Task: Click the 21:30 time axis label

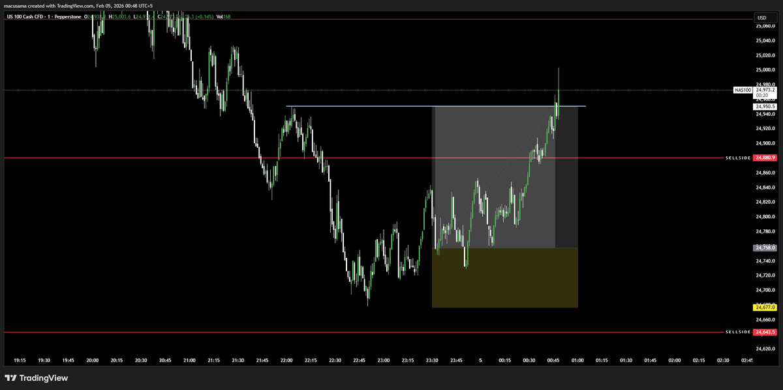Action: (238, 359)
